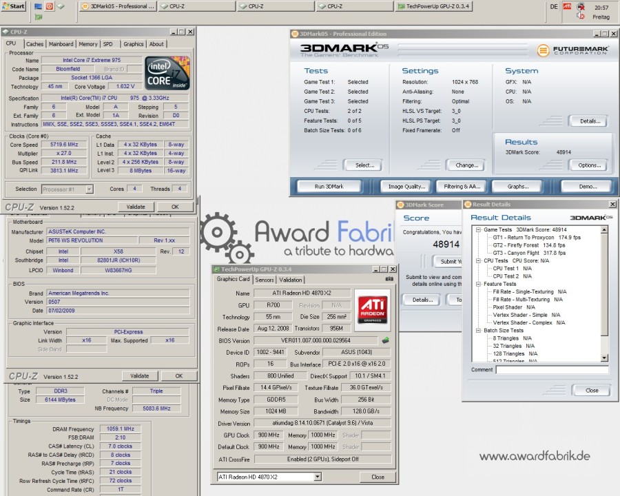Click Run 3DMark button
This screenshot has width=620, height=496.
[x=329, y=186]
